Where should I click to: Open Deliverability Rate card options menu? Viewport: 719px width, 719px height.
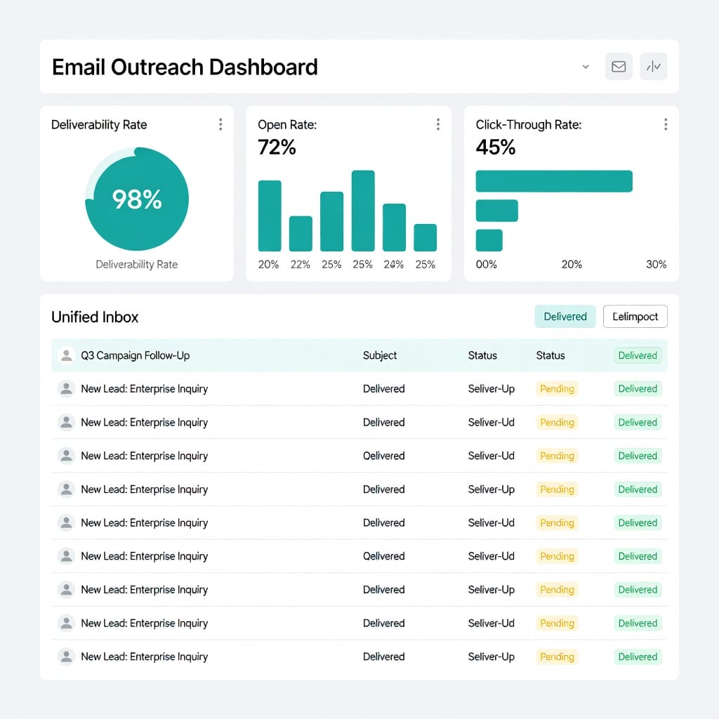(x=220, y=124)
